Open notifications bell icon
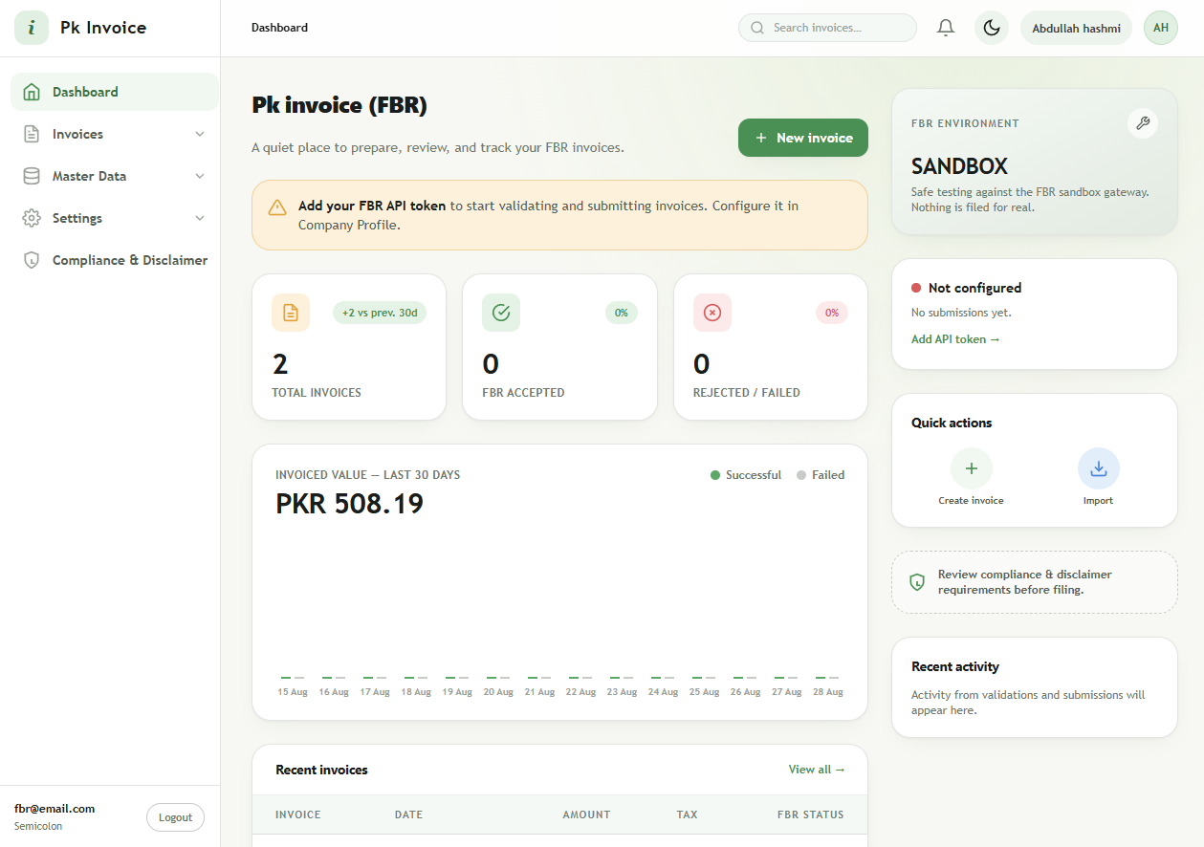 [946, 28]
